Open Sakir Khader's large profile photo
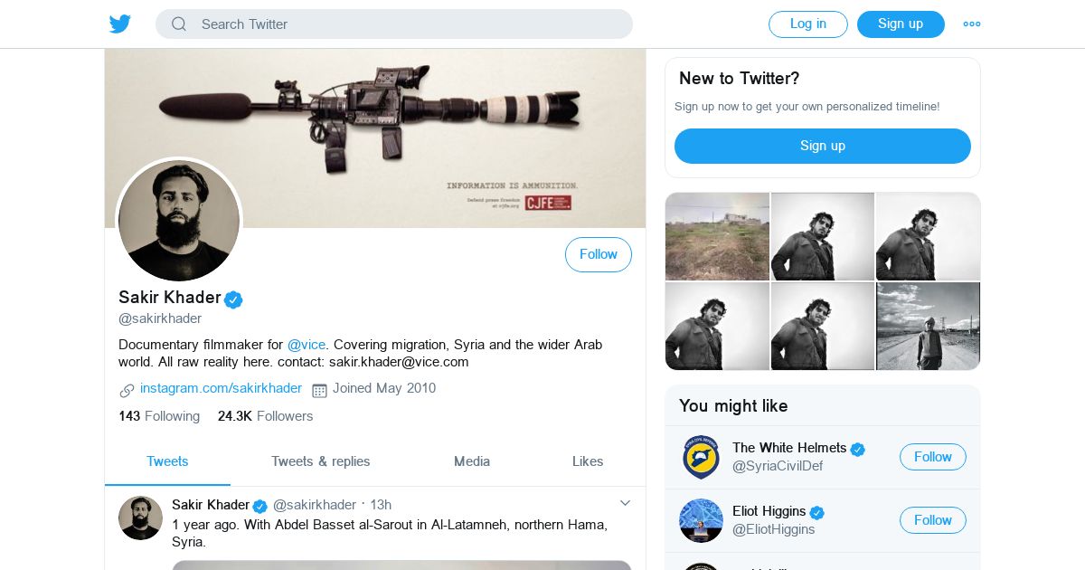Viewport: 1085px width, 570px height. 179,221
